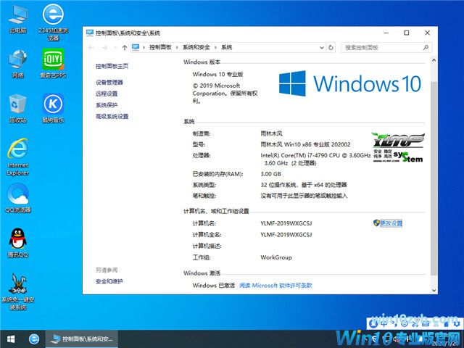Read the Microsoft Software License Terms link
The width and height of the screenshot is (464, 348).
(x=275, y=285)
